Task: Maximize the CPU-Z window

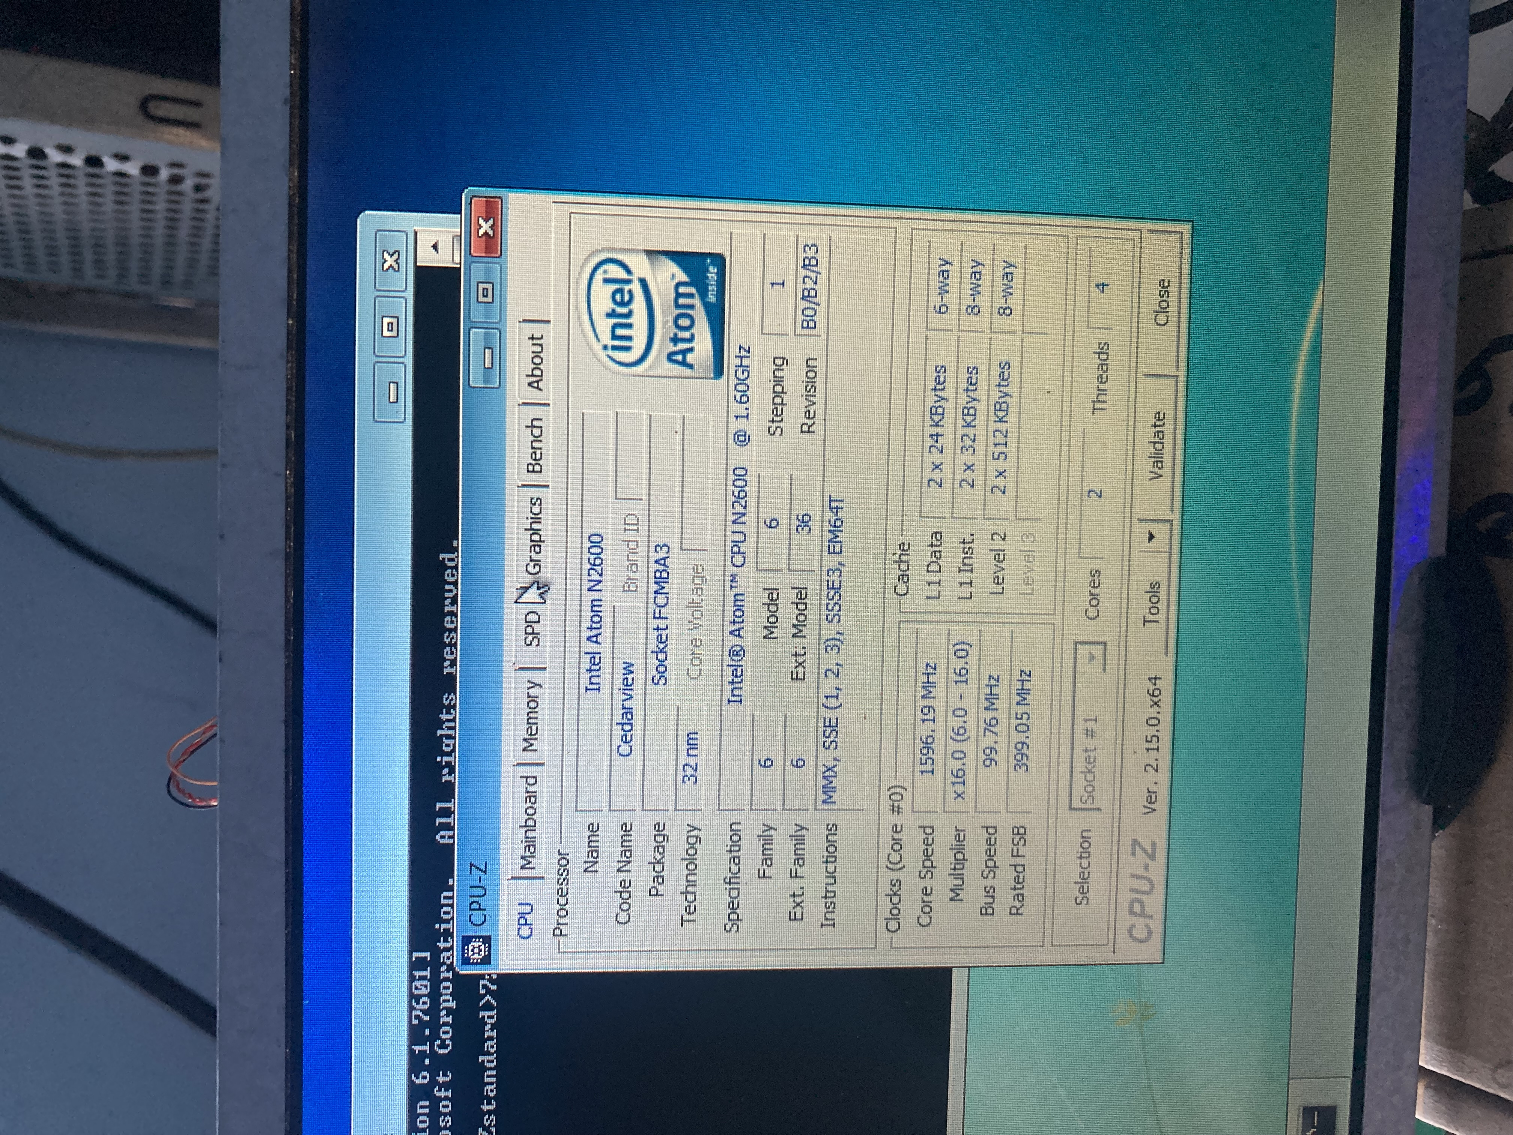Action: coord(485,293)
